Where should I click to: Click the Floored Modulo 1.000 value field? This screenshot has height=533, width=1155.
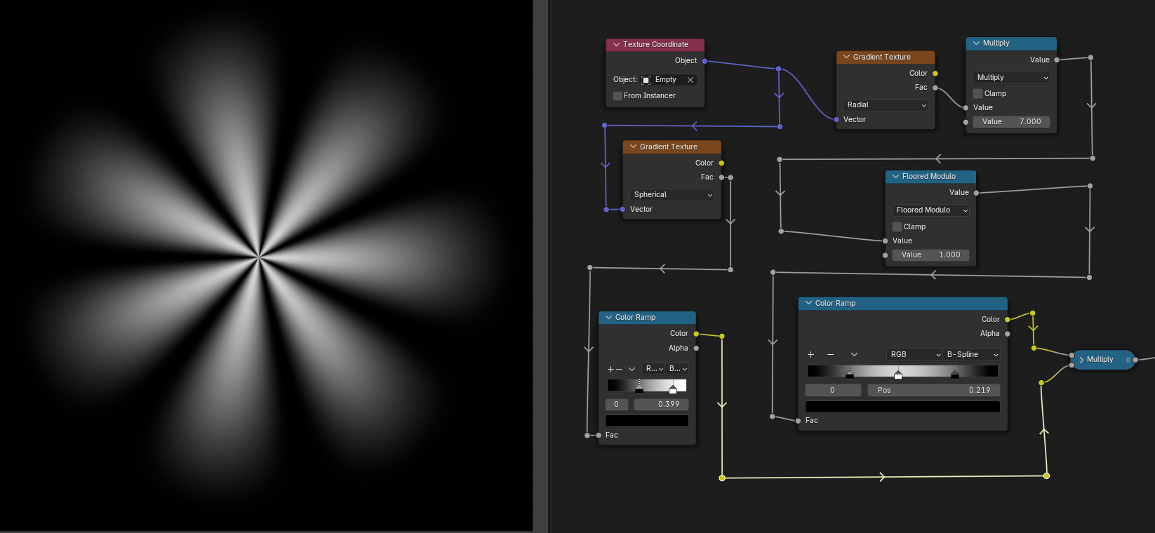coord(930,255)
